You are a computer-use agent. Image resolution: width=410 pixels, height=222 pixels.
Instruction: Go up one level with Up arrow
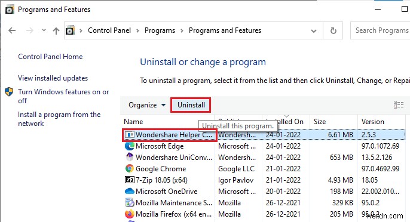click(56, 30)
